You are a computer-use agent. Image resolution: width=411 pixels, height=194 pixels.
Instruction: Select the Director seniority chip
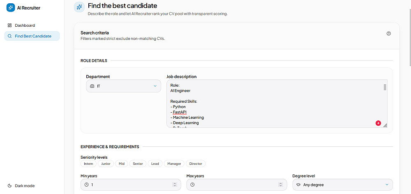(196, 164)
